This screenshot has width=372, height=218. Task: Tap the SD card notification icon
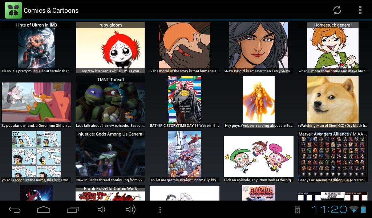coord(297,210)
